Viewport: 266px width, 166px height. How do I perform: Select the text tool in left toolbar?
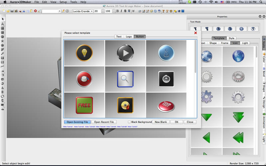coord(3,24)
